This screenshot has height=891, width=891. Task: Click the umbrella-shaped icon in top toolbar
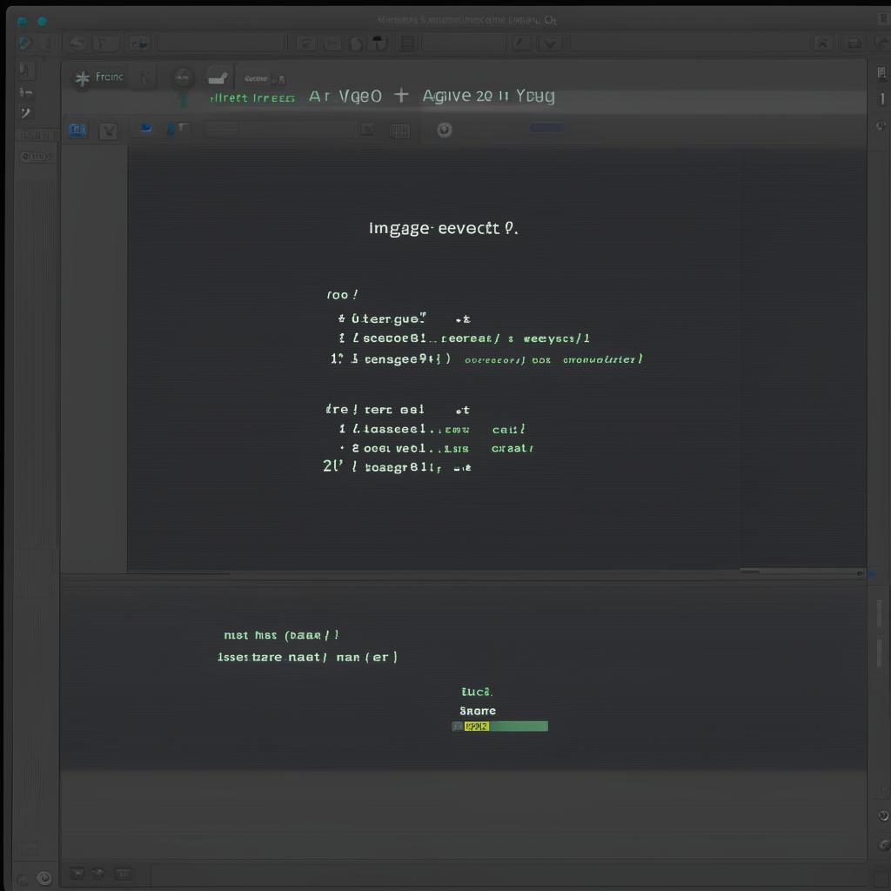point(379,43)
